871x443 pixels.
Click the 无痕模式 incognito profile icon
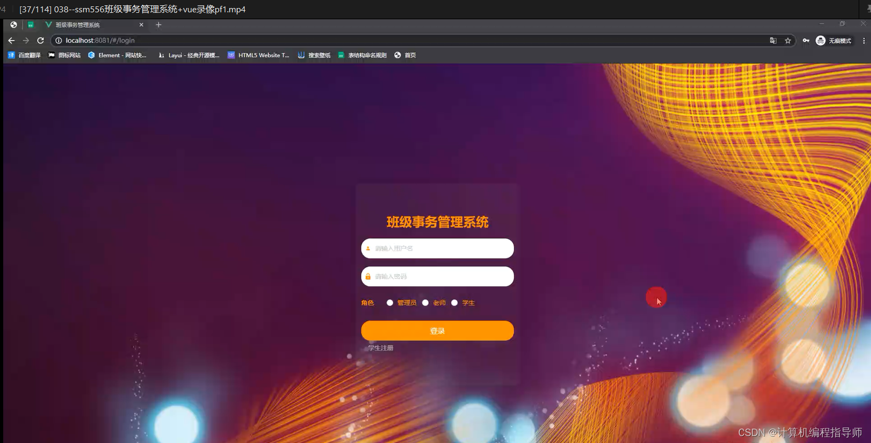pos(834,41)
